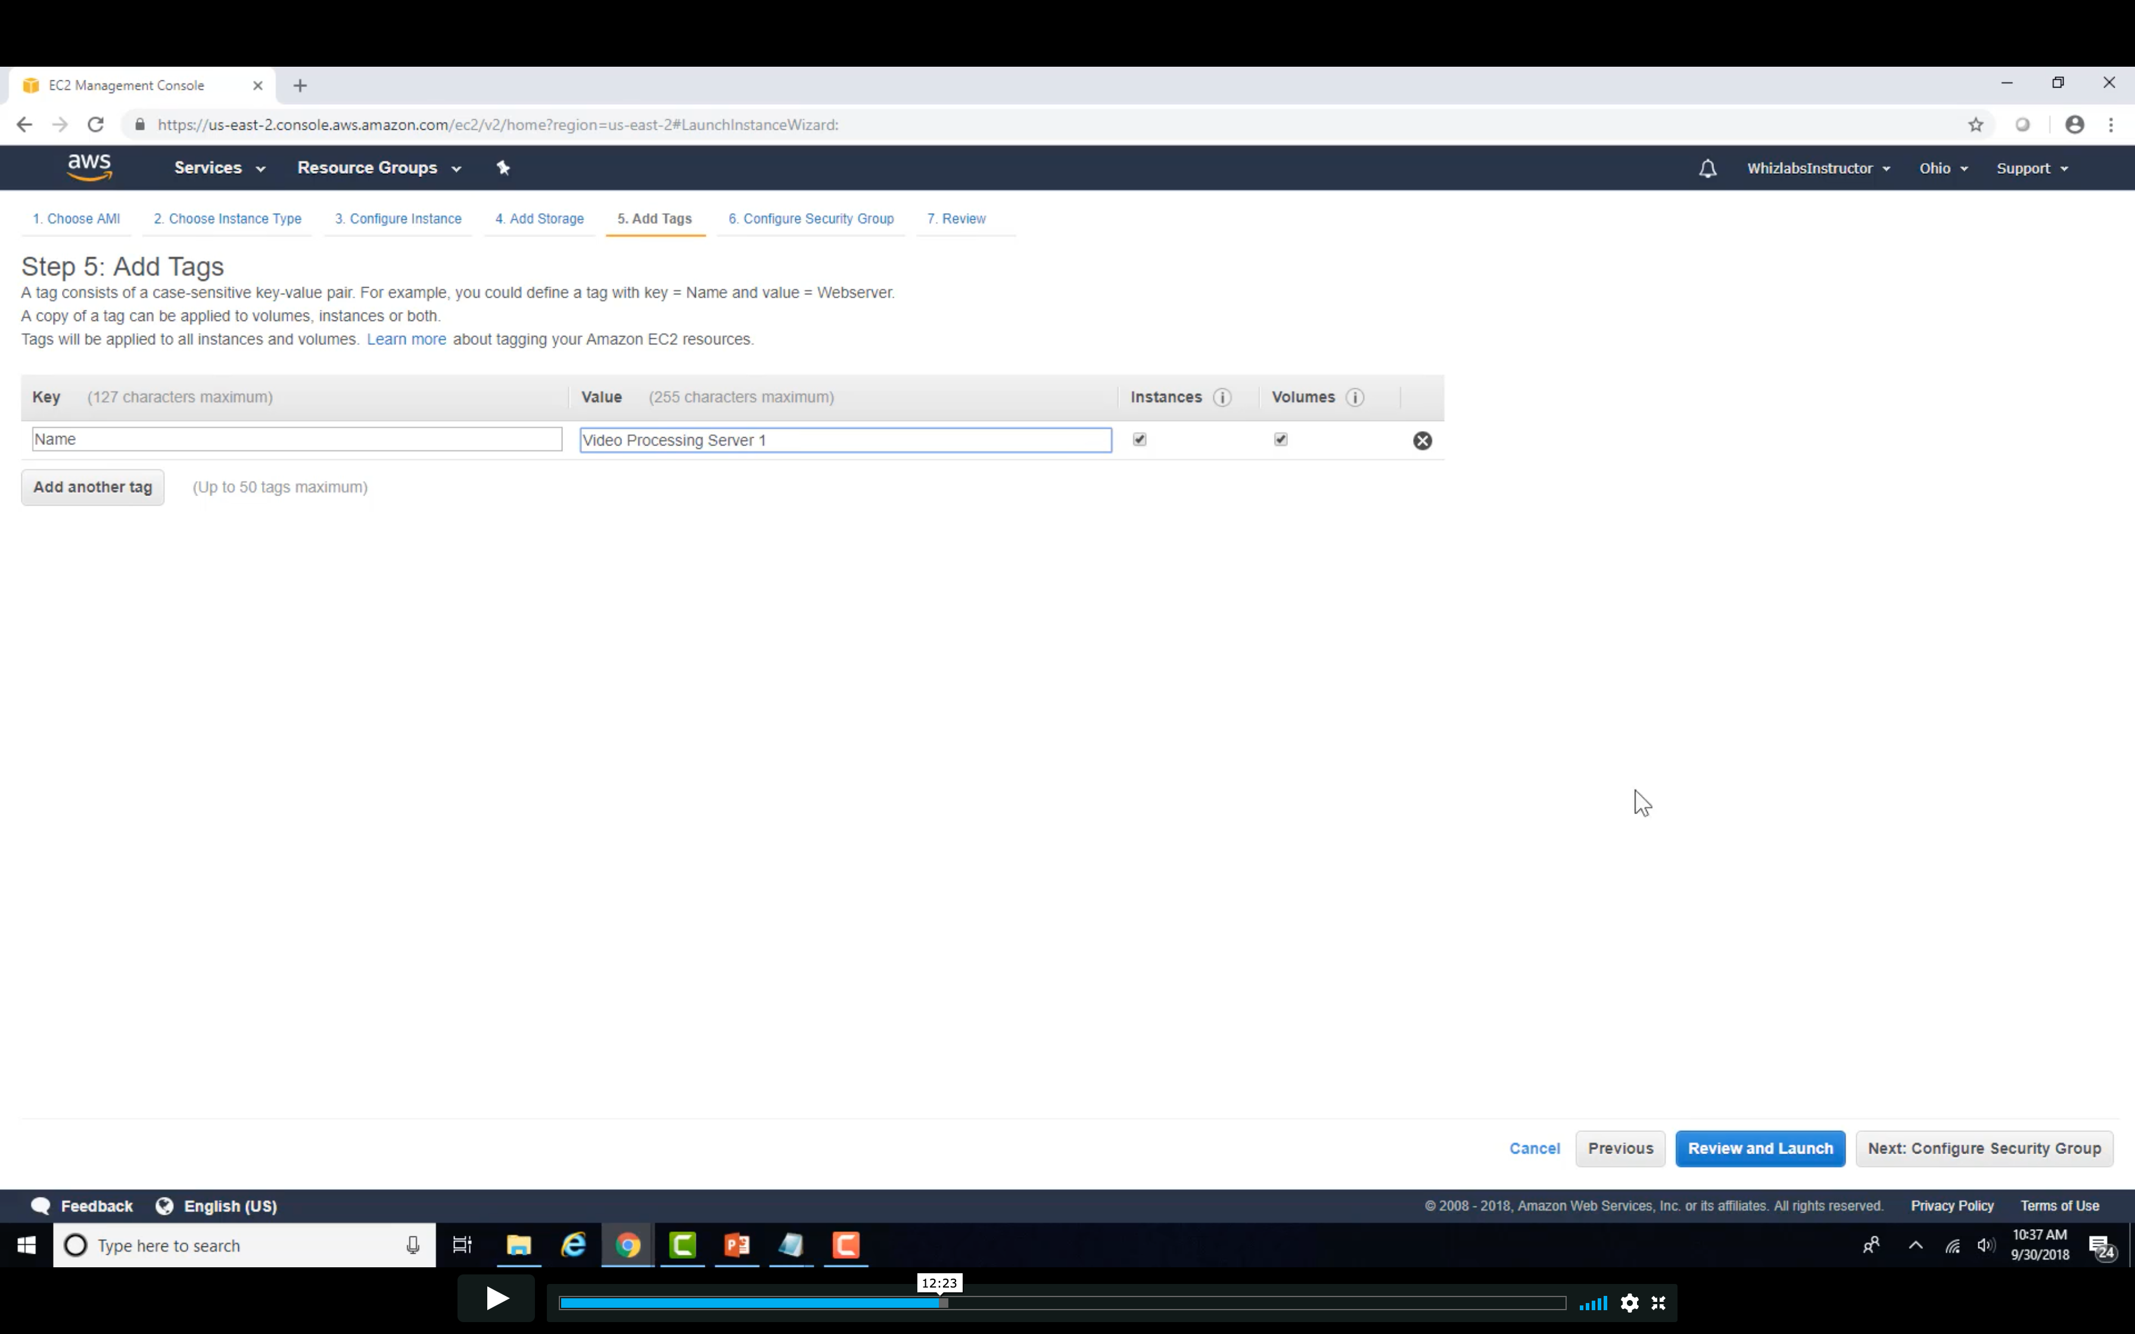Switch to 4. Add Storage step

(539, 219)
